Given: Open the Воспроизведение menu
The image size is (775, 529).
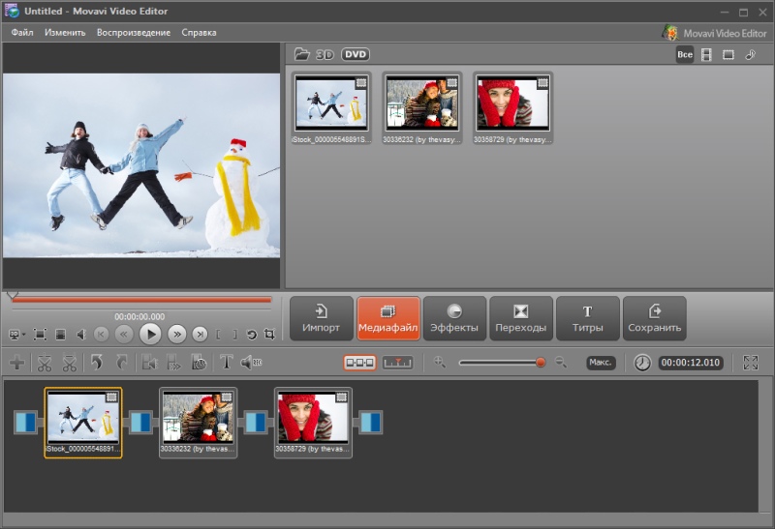Looking at the screenshot, I should click(134, 33).
